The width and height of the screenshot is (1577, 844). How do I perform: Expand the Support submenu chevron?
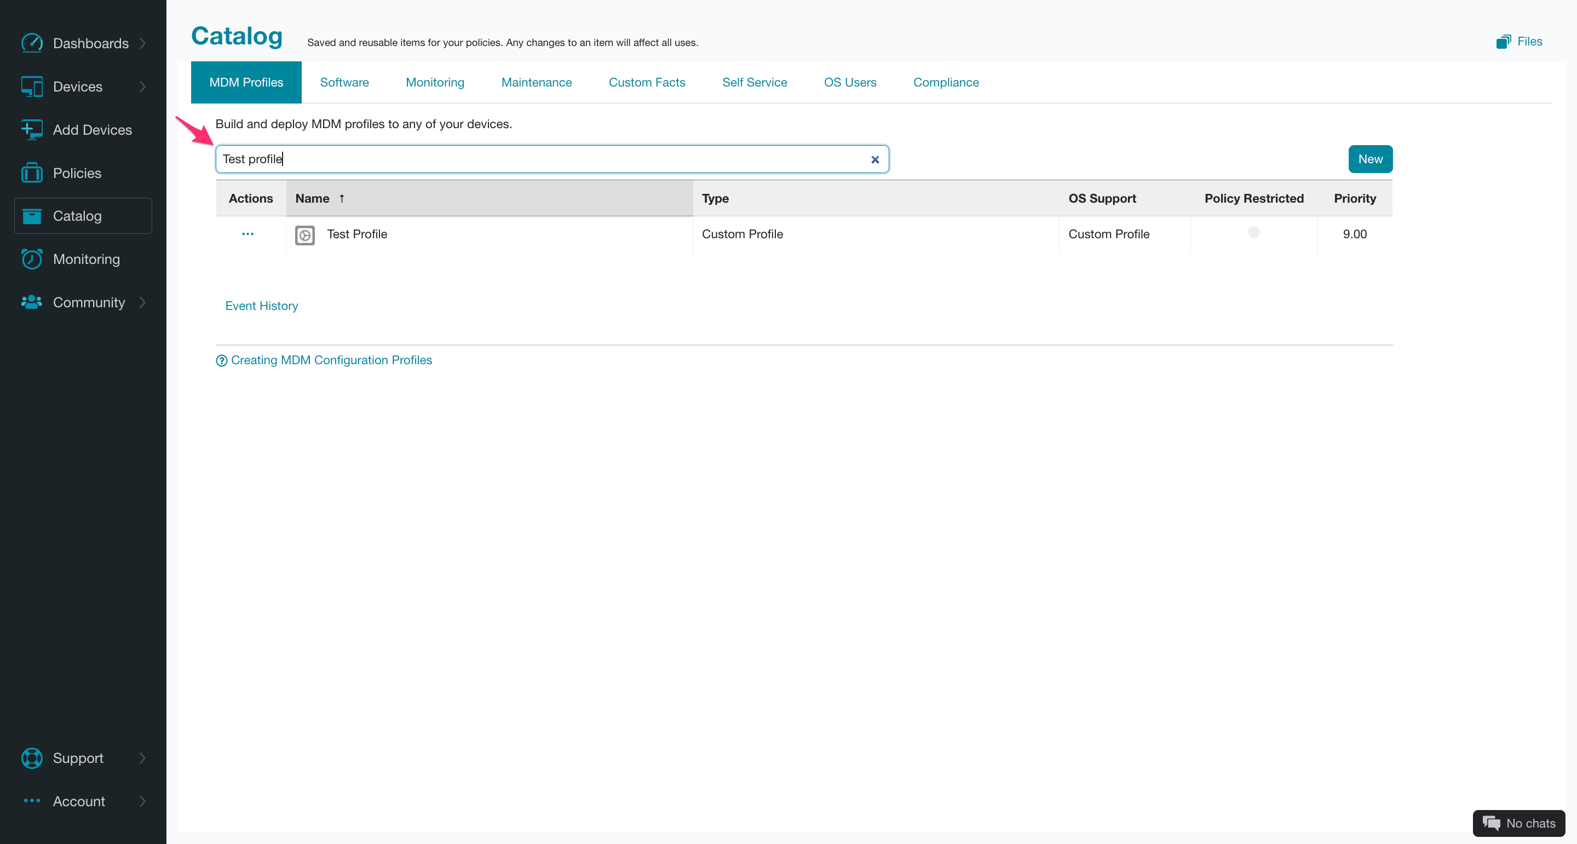click(x=142, y=757)
